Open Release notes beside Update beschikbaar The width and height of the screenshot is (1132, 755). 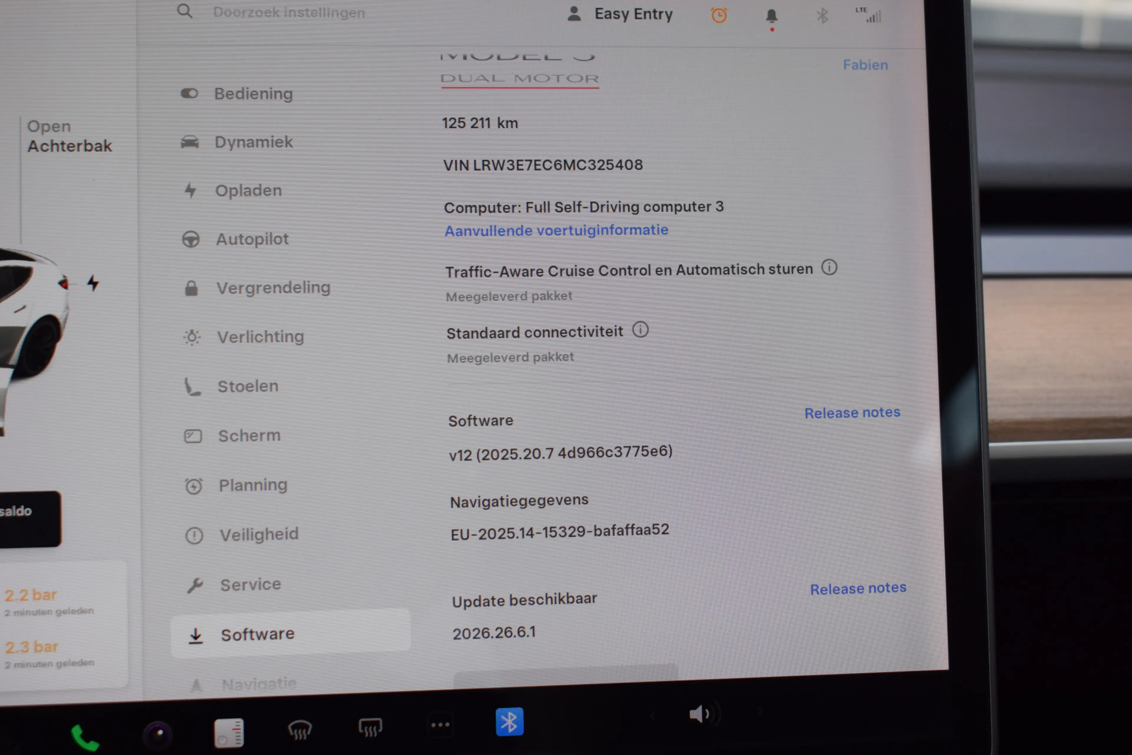point(858,588)
